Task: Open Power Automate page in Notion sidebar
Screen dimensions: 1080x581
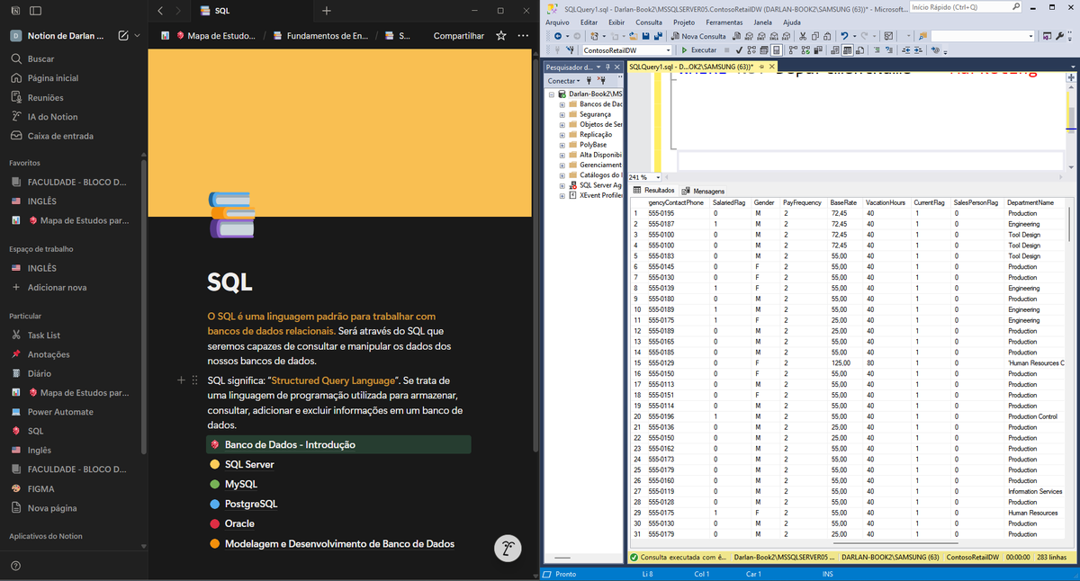Action: (60, 412)
